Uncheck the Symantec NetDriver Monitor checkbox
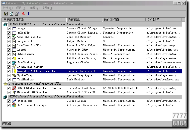 pos(9,71)
